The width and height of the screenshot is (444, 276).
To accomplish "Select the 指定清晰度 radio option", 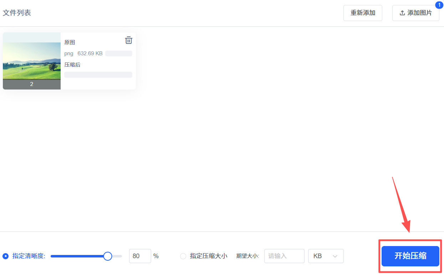I will click(x=5, y=256).
